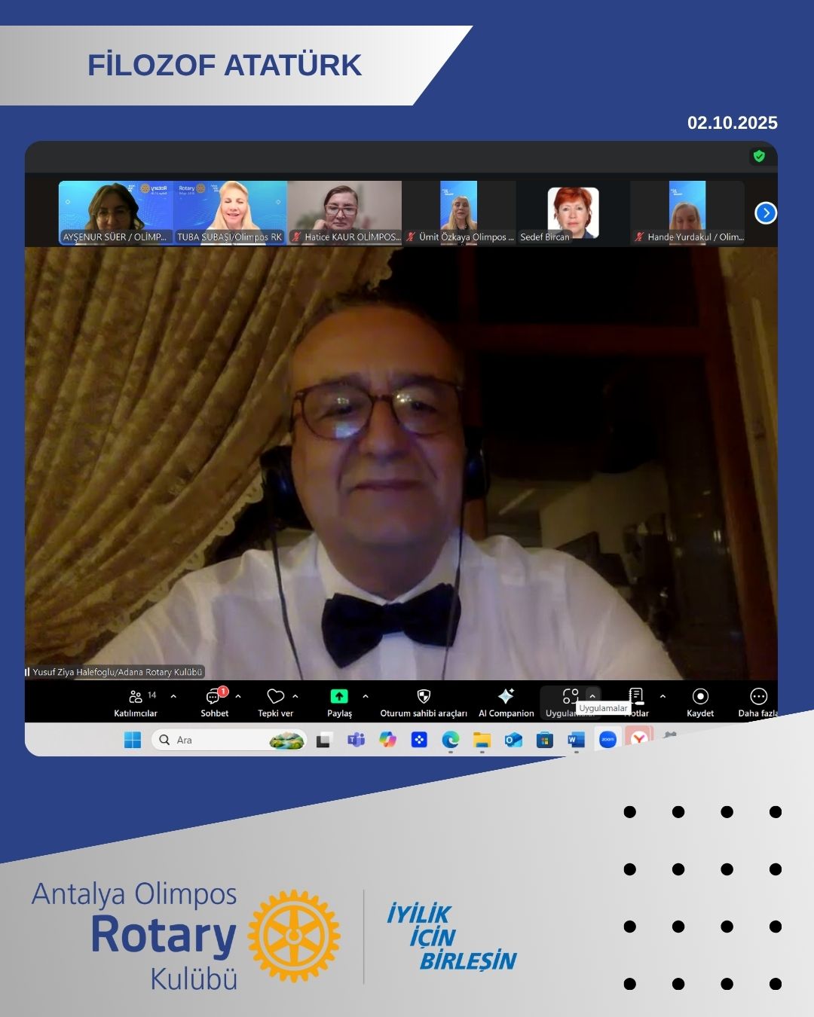The width and height of the screenshot is (814, 1017).
Task: Launch AI Companion from the toolbar
Action: click(x=506, y=697)
